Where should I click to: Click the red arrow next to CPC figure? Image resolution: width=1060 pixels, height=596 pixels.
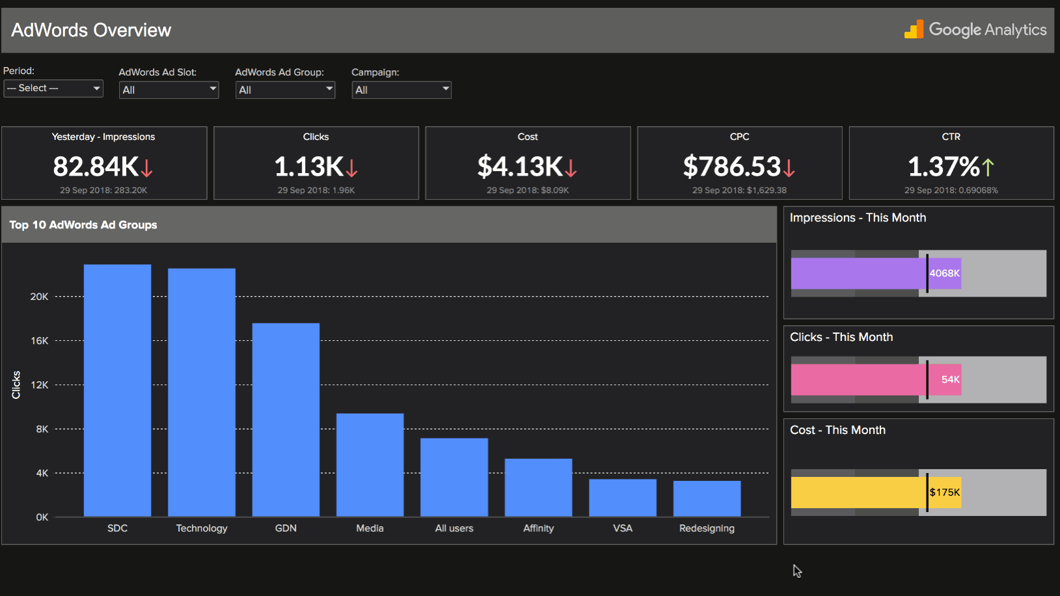[789, 169]
